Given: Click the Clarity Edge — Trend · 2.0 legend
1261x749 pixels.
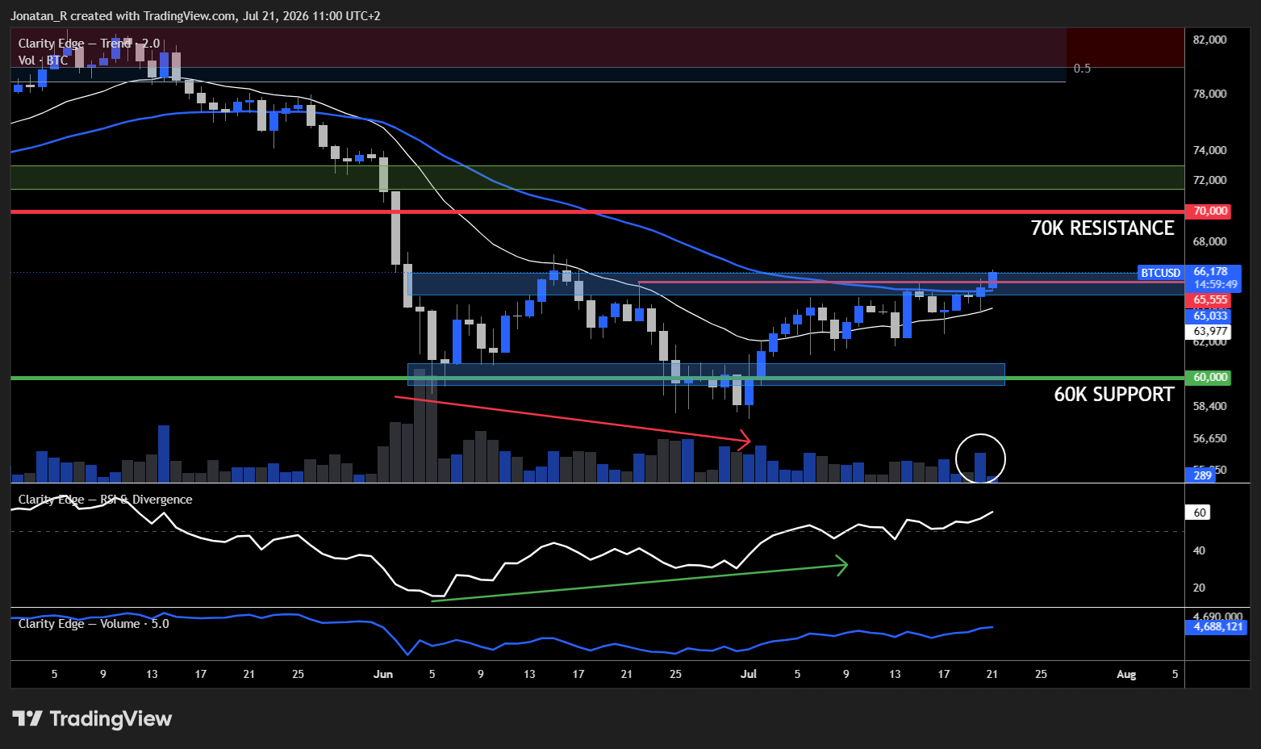Looking at the screenshot, I should (x=89, y=44).
